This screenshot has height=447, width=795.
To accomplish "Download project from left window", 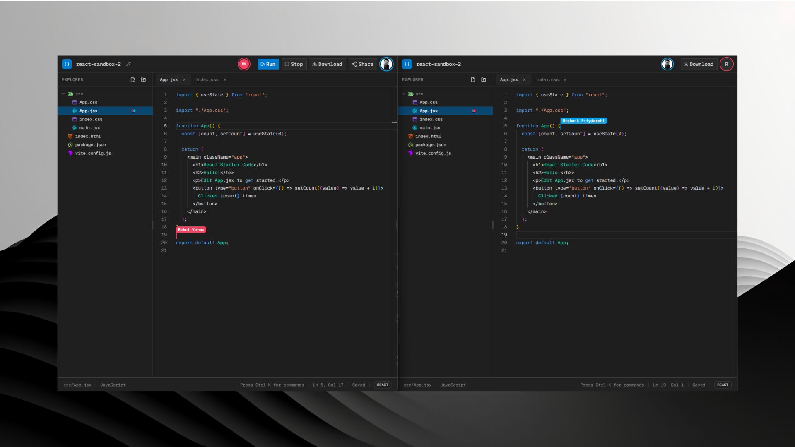I will pos(327,64).
